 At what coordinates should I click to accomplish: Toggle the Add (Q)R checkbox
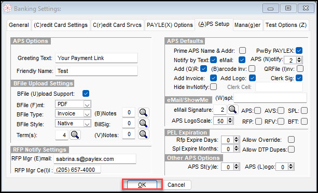[204, 69]
